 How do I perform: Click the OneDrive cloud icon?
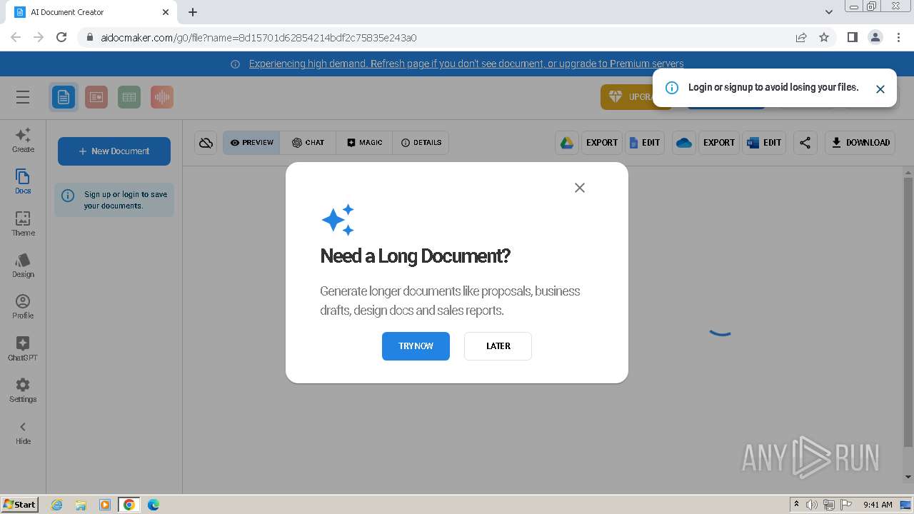tap(684, 143)
